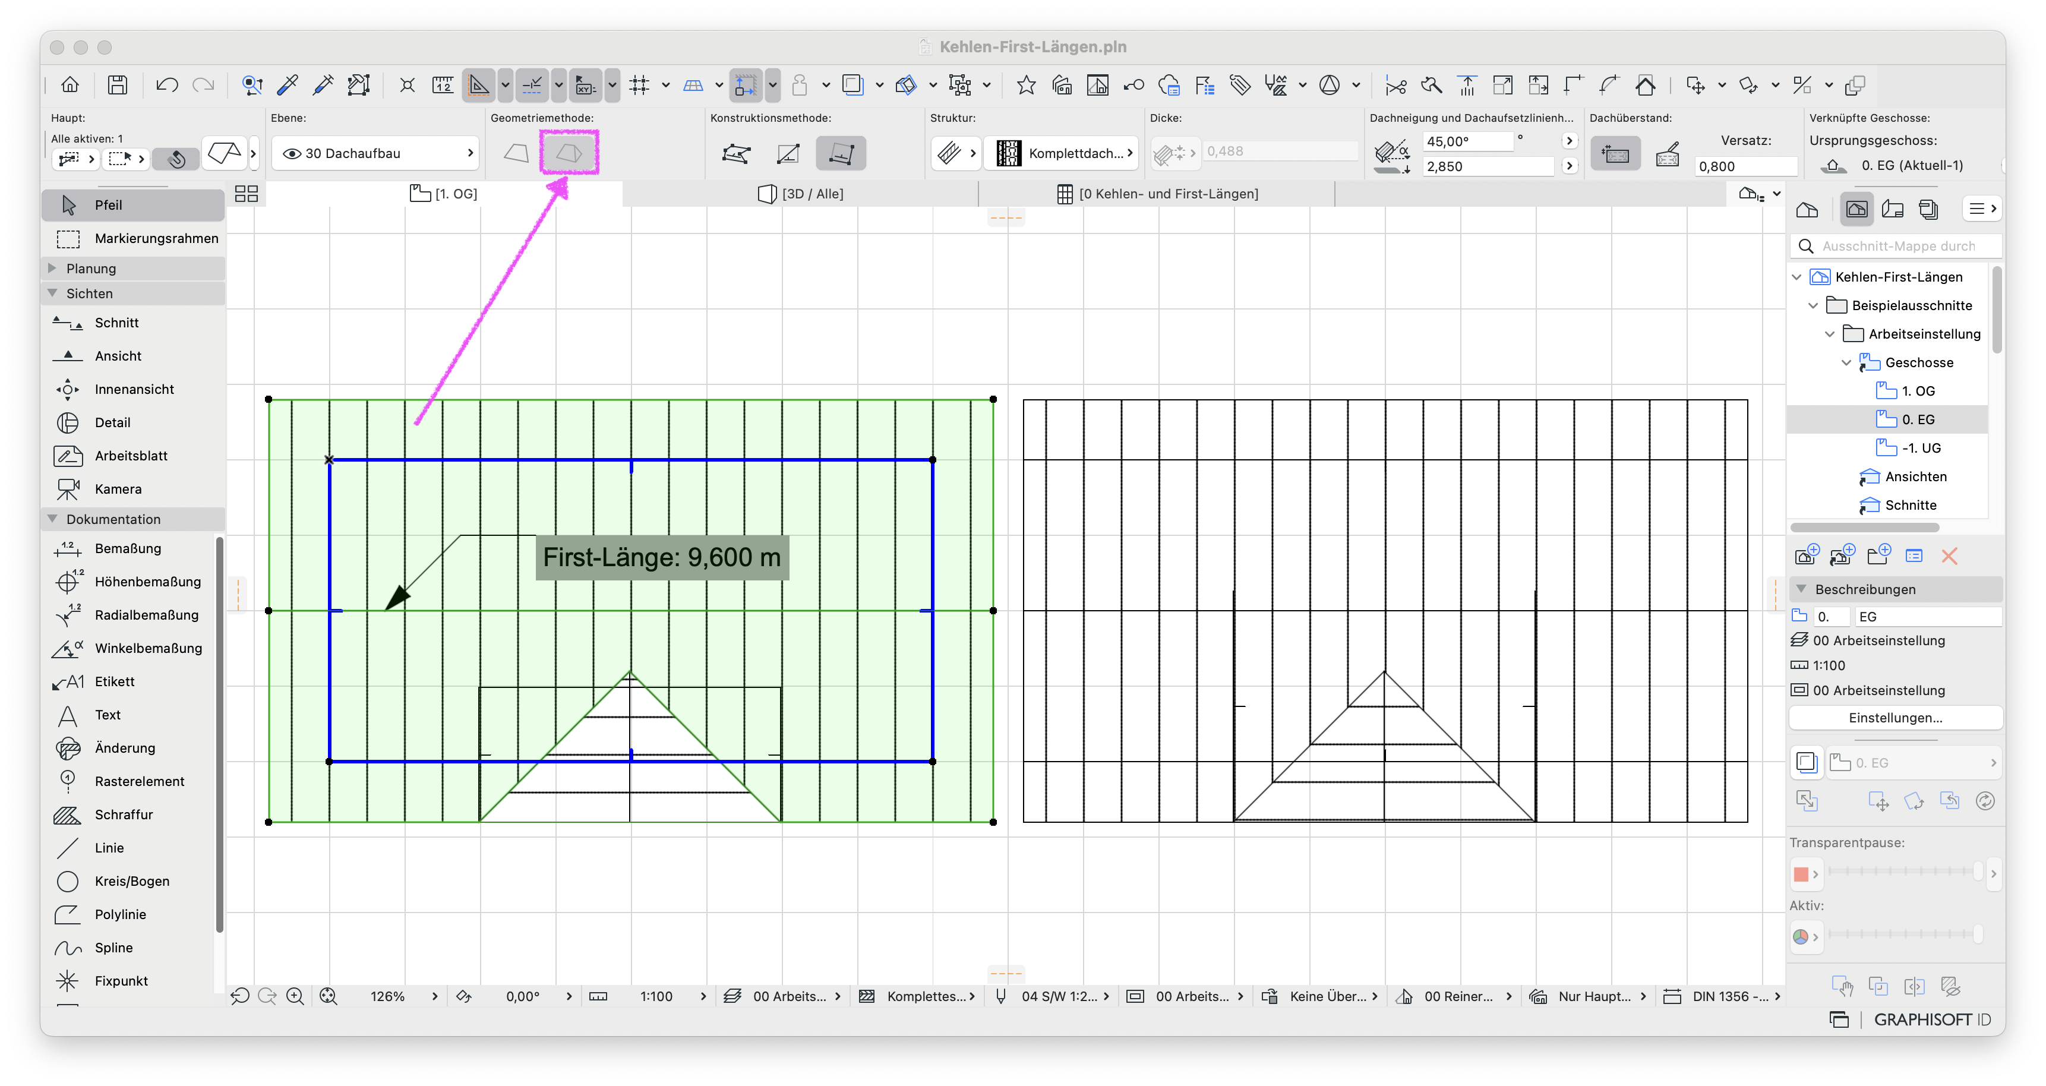Click the Fillet corner tool icon
This screenshot has width=2046, height=1086.
click(1609, 85)
